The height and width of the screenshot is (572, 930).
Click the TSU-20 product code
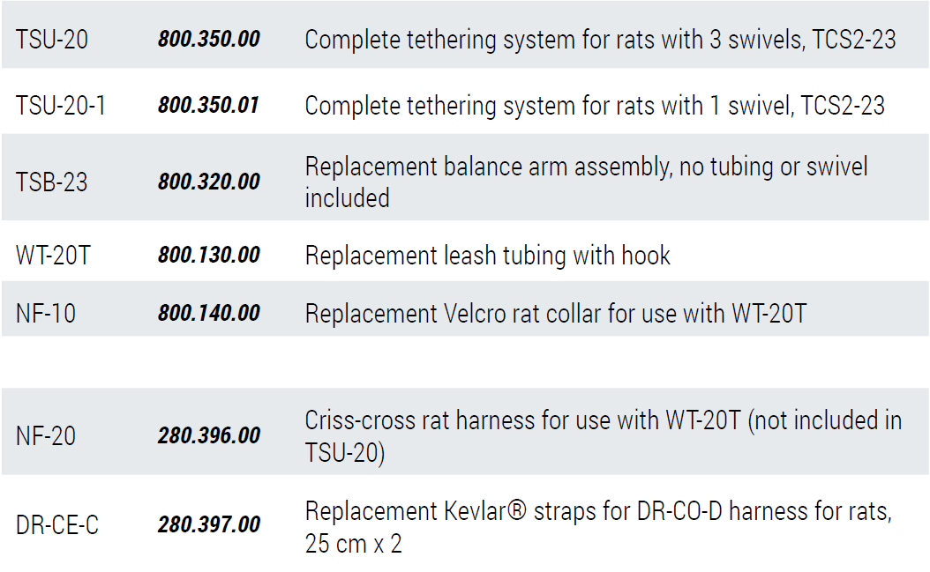coord(52,40)
